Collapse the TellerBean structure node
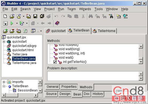This screenshot has width=148, height=104. coord(4,86)
